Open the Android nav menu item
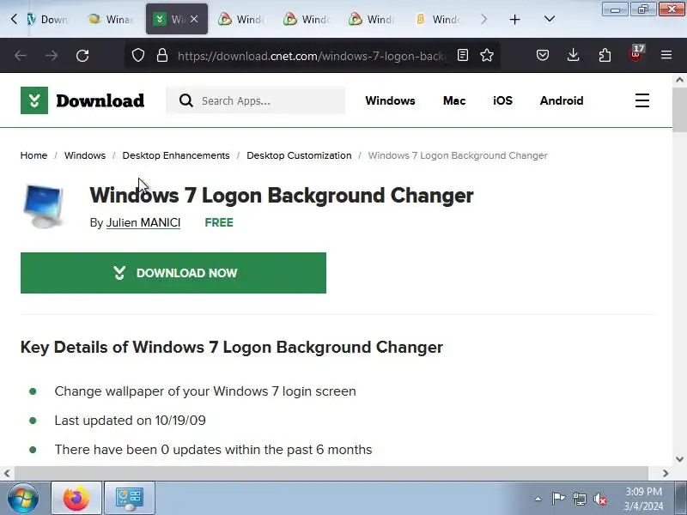Image resolution: width=687 pixels, height=515 pixels. click(x=562, y=100)
